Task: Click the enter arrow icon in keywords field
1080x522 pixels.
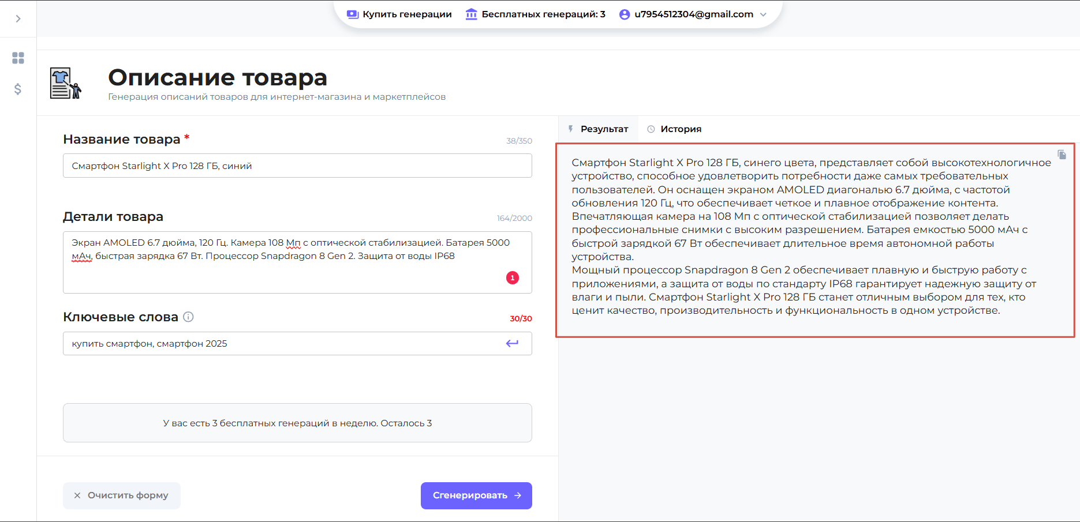Action: click(x=512, y=343)
